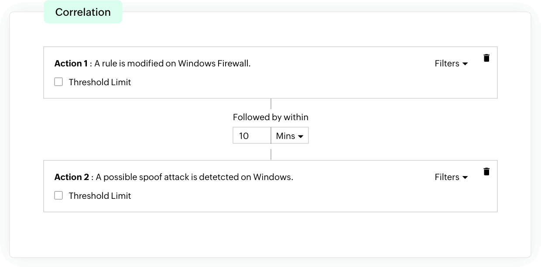This screenshot has width=541, height=267.
Task: Click the caret arrow beside Action 2 Filters
Action: (465, 178)
